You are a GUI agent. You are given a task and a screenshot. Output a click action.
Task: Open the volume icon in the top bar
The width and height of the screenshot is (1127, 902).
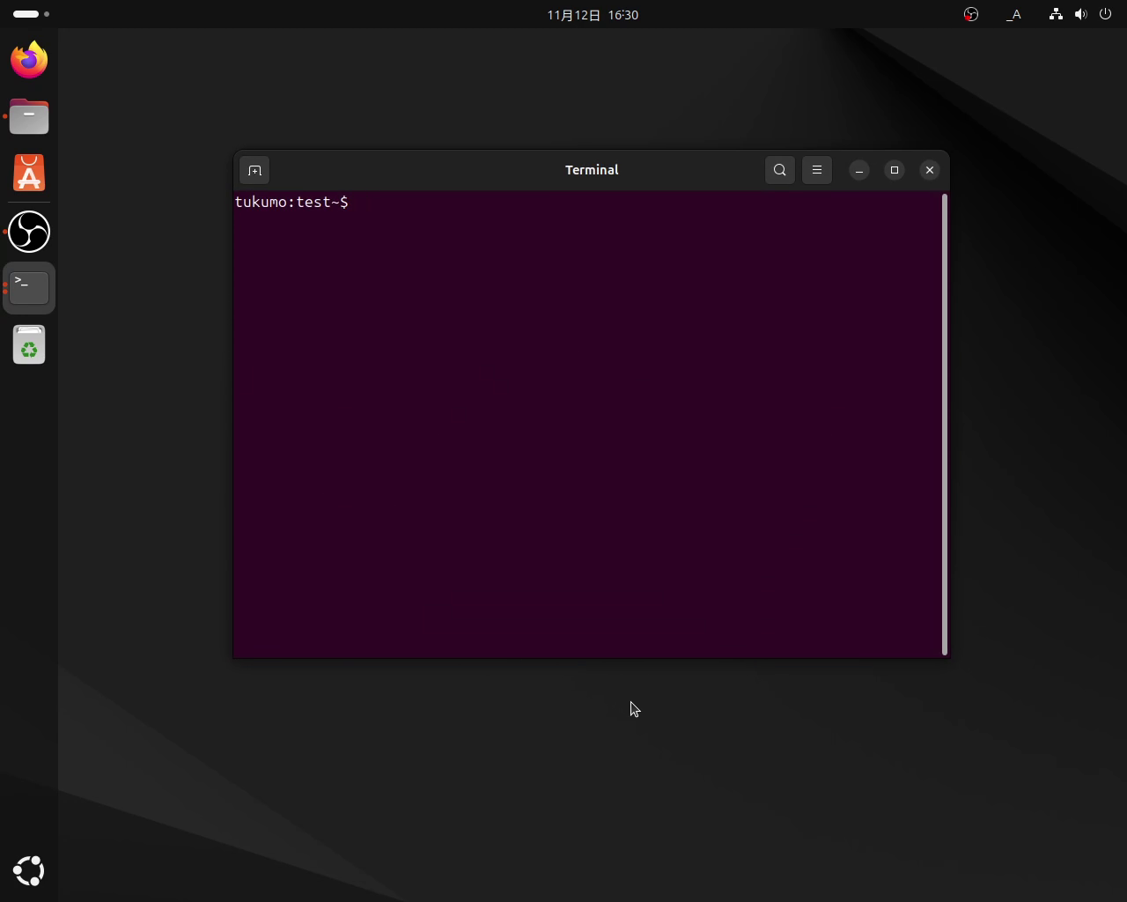1081,14
